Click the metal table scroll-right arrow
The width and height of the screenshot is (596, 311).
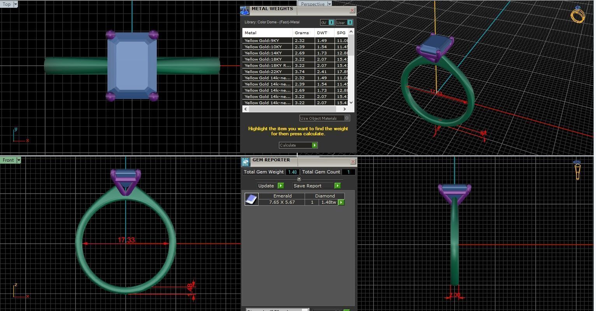[345, 109]
